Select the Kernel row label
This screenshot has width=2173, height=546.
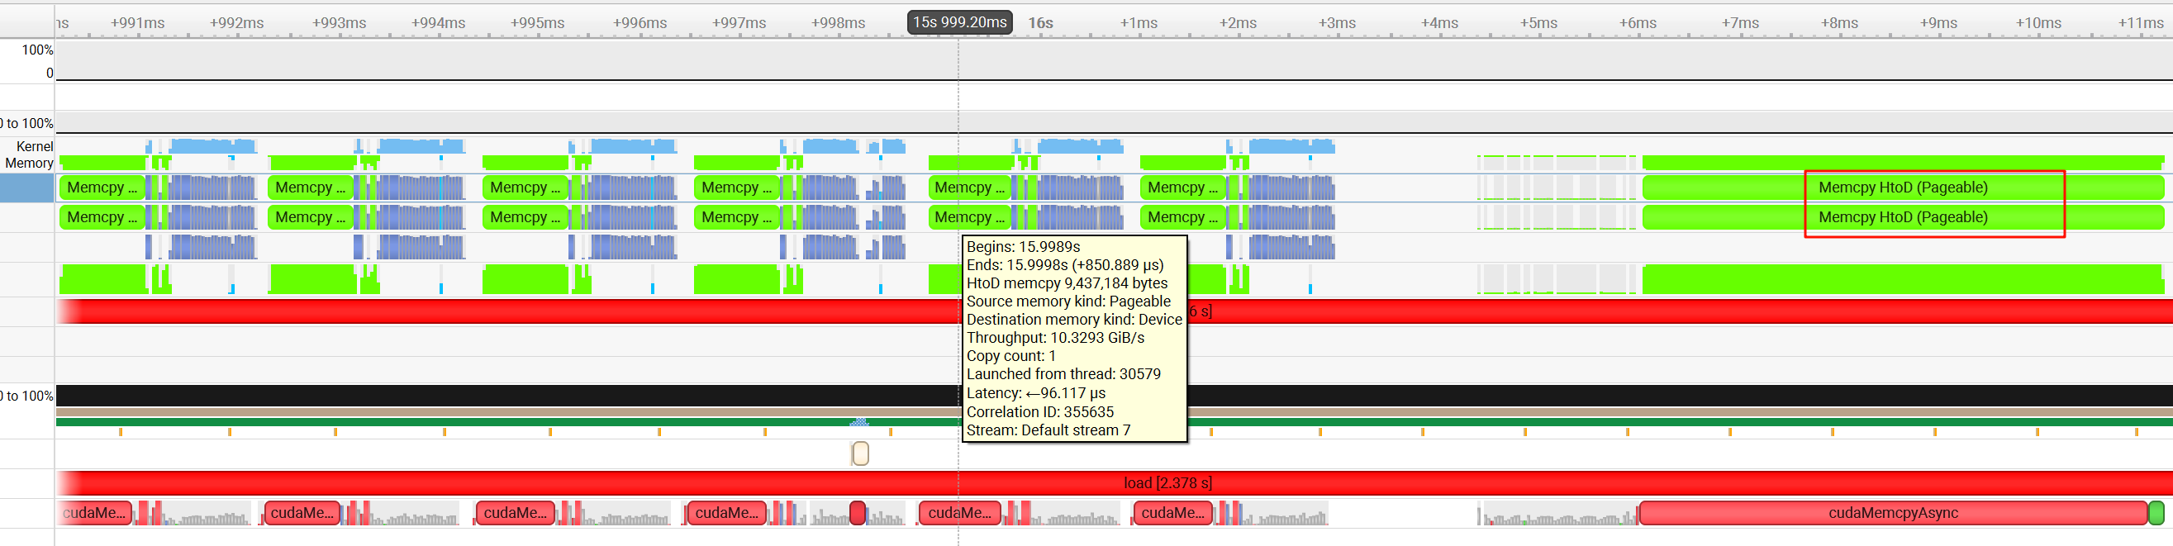click(x=35, y=147)
